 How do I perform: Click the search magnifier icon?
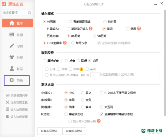tap(30, 13)
